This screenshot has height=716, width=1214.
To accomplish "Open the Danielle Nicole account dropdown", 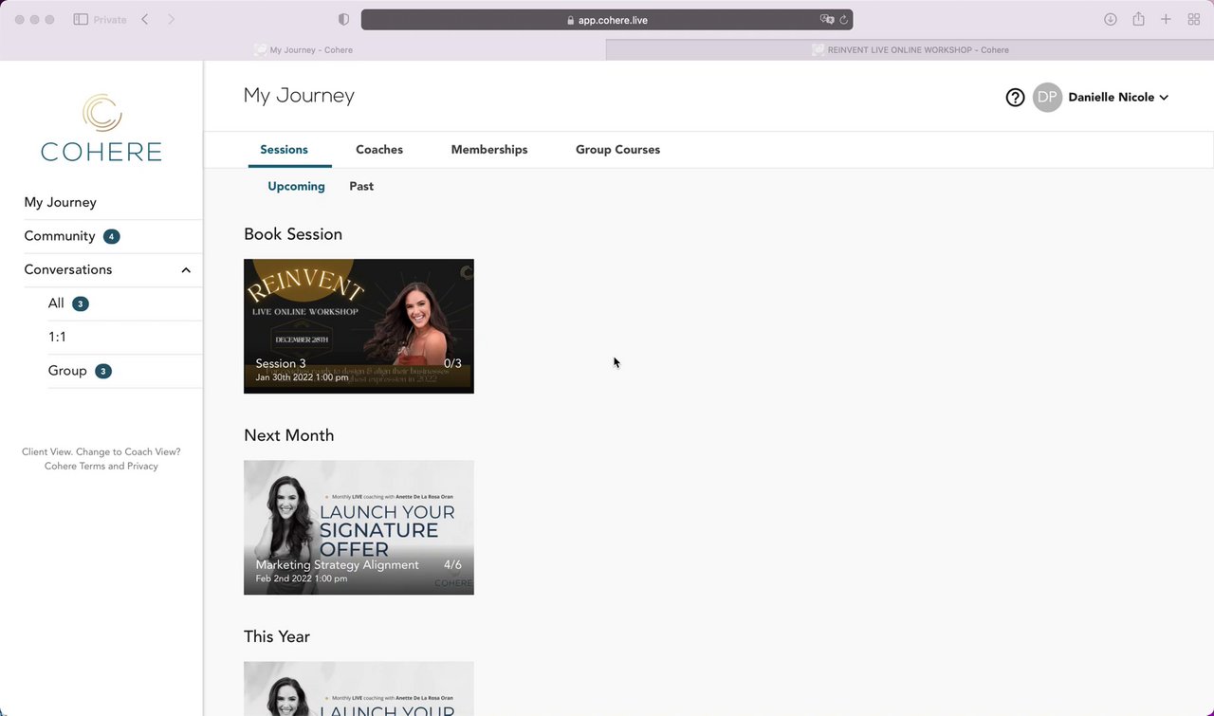I will (1118, 98).
